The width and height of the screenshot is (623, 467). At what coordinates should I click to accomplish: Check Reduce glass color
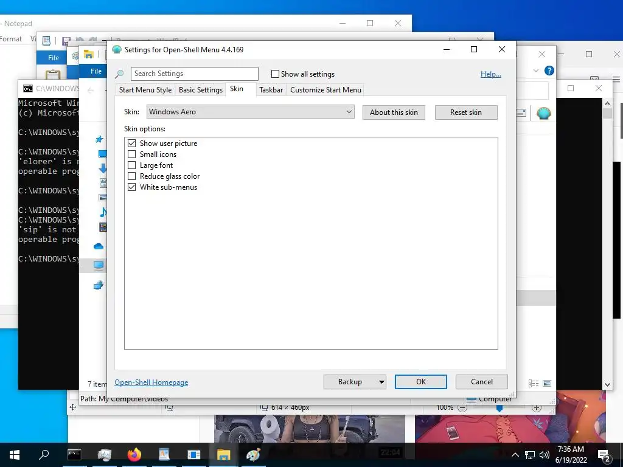[x=131, y=176]
